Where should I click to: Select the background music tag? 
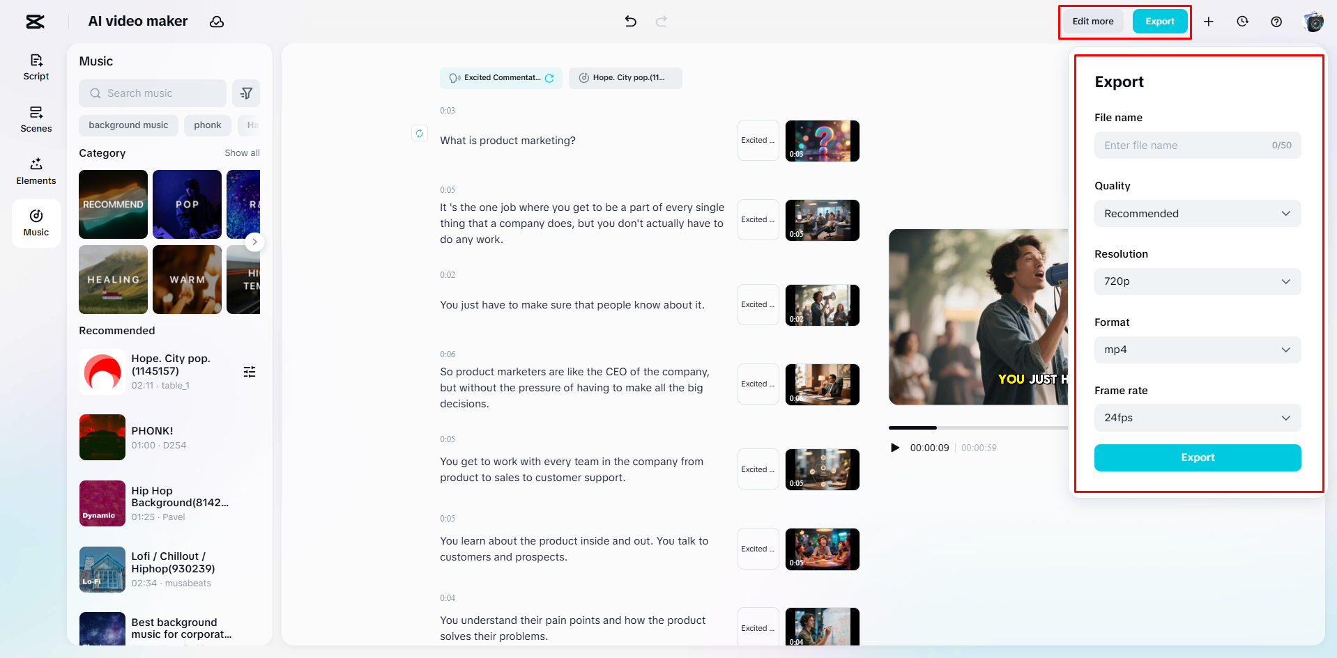[x=128, y=125]
